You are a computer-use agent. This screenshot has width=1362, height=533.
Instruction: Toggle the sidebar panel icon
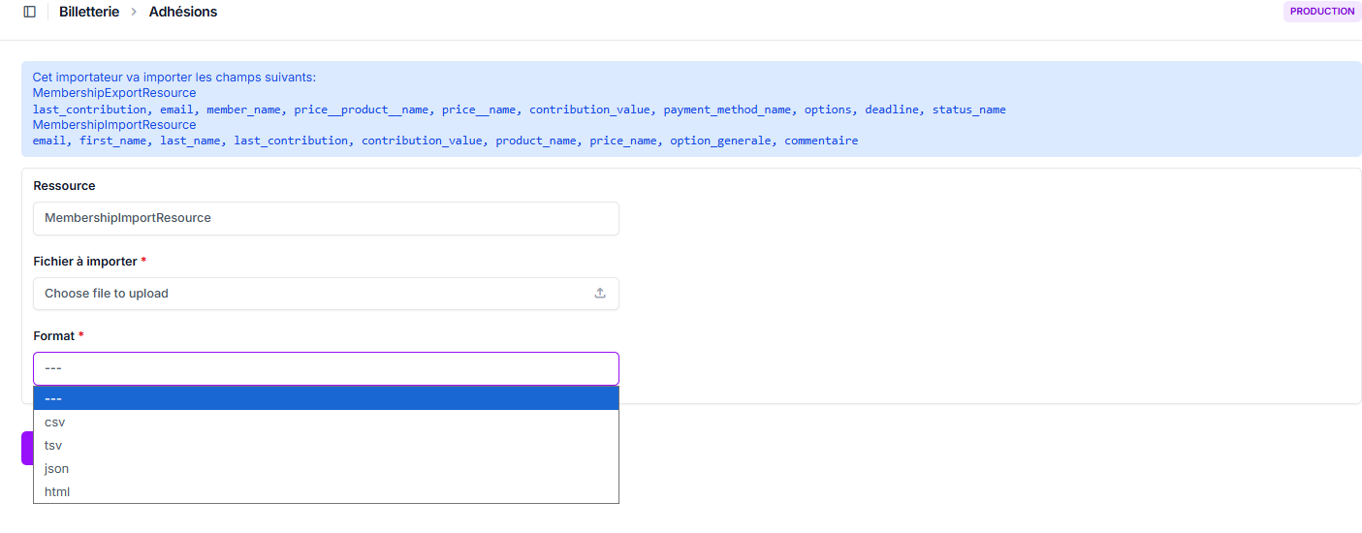pos(29,12)
